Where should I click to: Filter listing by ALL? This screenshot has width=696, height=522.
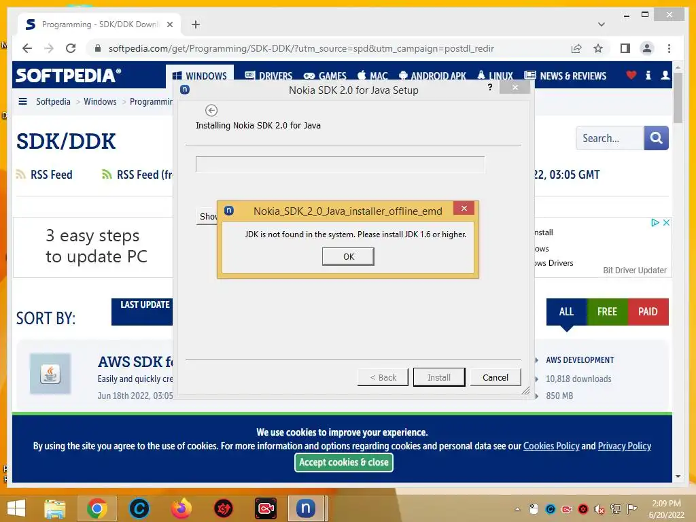point(566,311)
